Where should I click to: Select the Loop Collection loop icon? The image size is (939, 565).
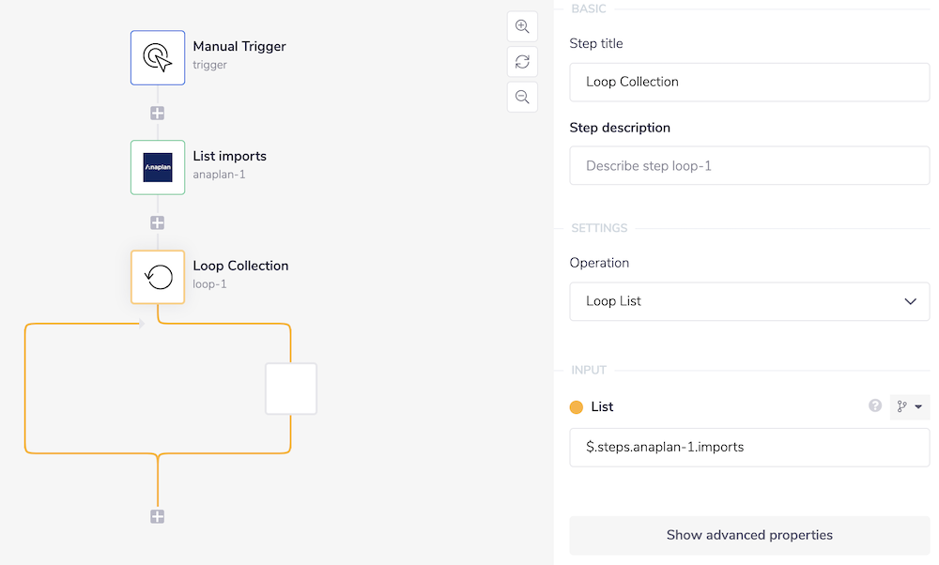(x=157, y=277)
